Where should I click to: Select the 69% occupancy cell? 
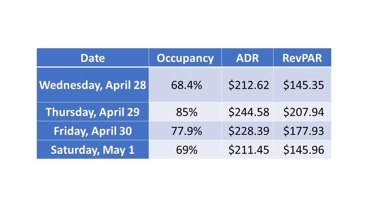(187, 150)
